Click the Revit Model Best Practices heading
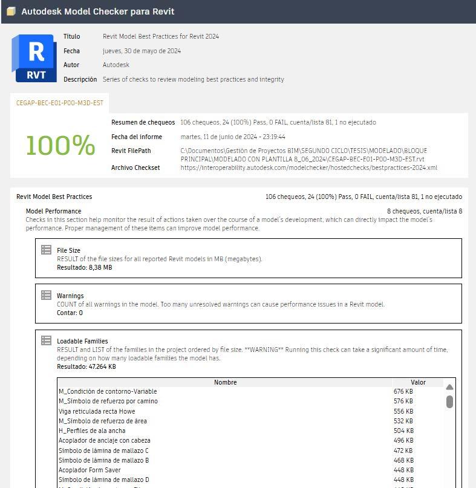476x488 pixels. 54,197
